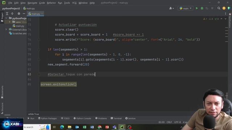Open the main run configuration dropdown
This screenshot has height=130, width=232.
[x=185, y=8]
